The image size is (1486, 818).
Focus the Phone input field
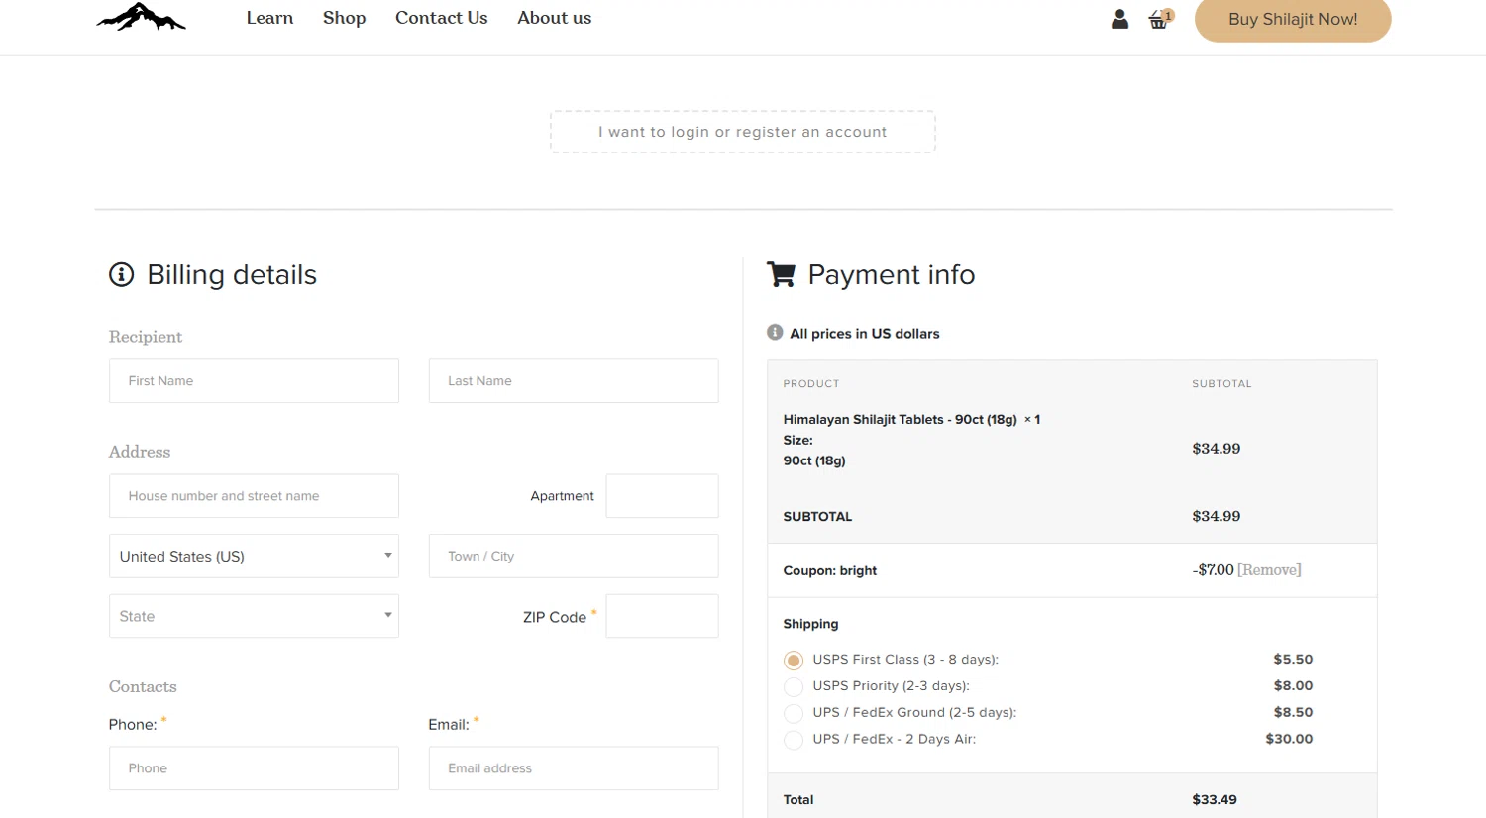(x=254, y=768)
